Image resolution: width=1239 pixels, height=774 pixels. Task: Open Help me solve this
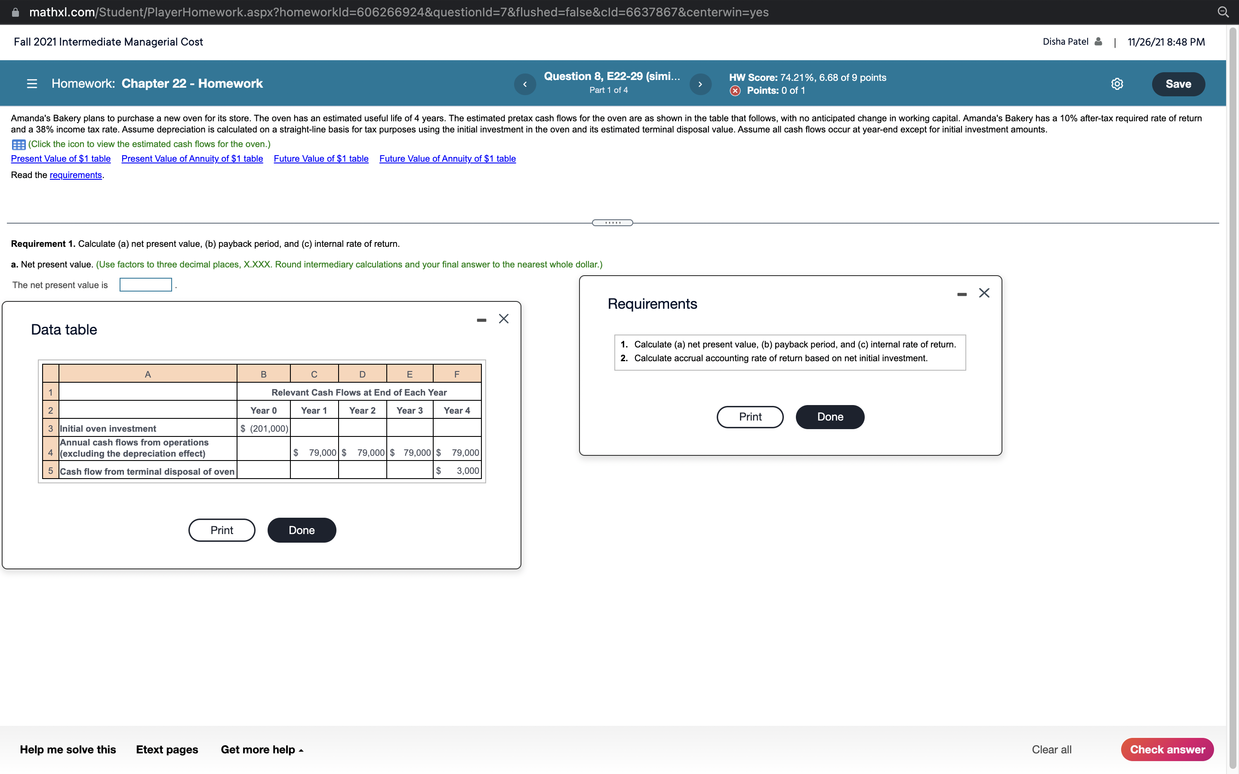68,749
